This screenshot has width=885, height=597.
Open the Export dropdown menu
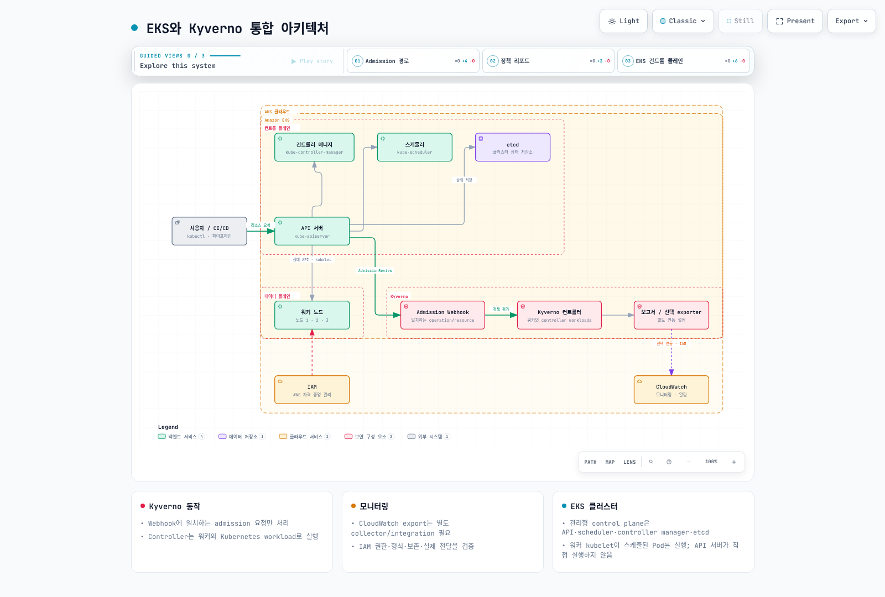coord(851,21)
